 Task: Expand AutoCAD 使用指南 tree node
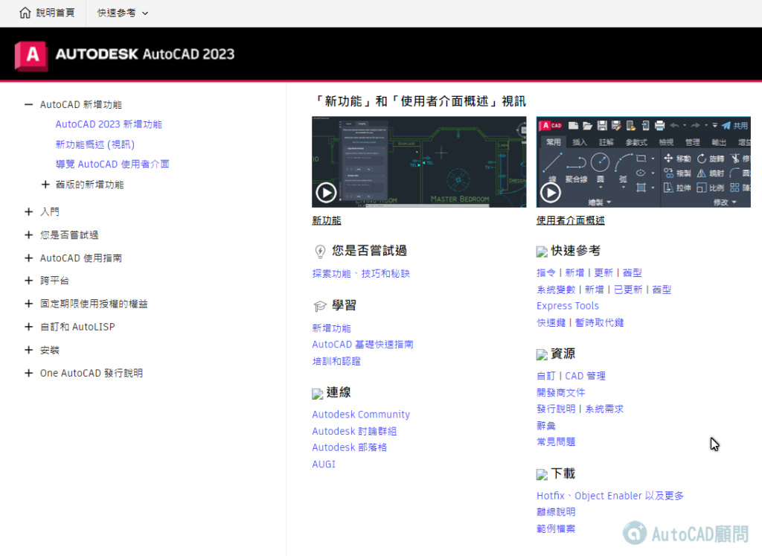tap(29, 258)
